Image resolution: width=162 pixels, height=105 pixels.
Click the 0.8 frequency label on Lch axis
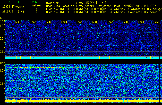click(2, 51)
